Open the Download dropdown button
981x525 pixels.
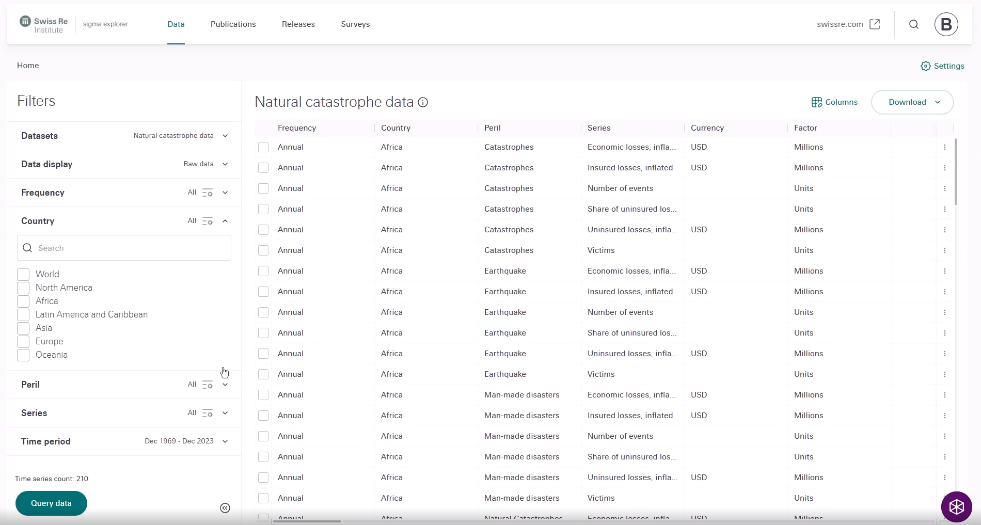[x=912, y=102]
